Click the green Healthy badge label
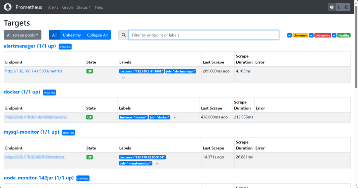This screenshot has height=188, width=358. (344, 35)
